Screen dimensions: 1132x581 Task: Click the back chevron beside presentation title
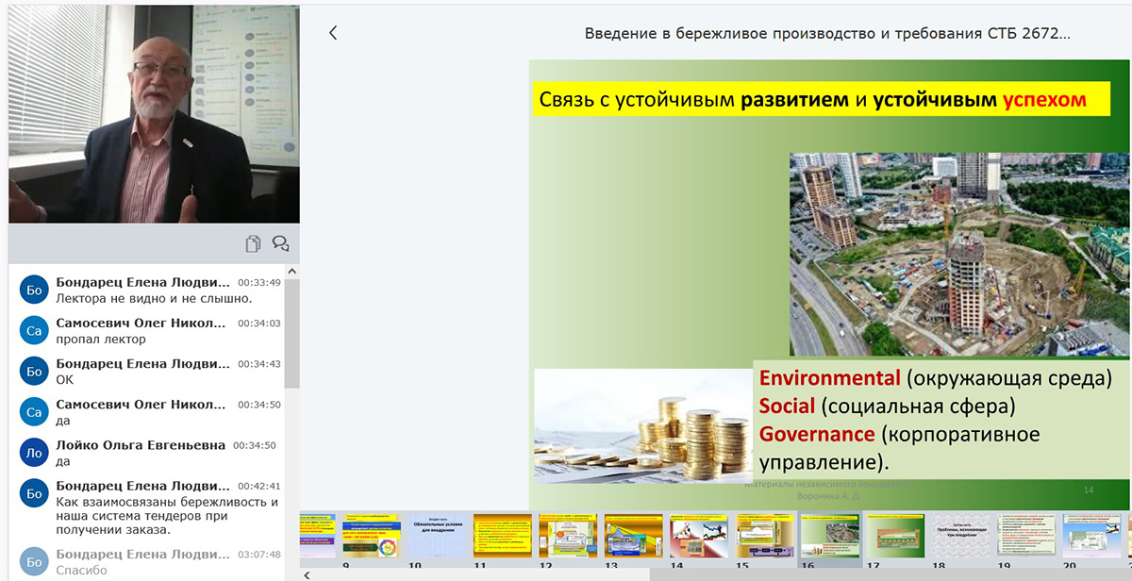333,33
